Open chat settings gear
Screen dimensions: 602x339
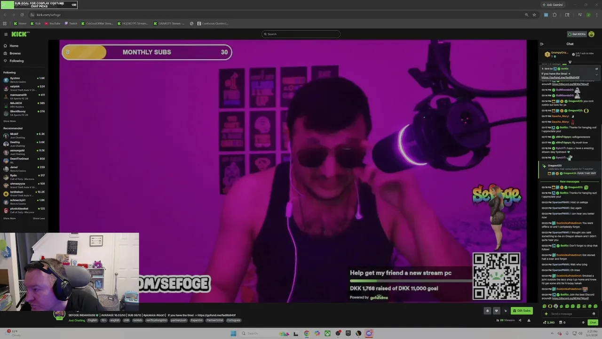(x=583, y=323)
